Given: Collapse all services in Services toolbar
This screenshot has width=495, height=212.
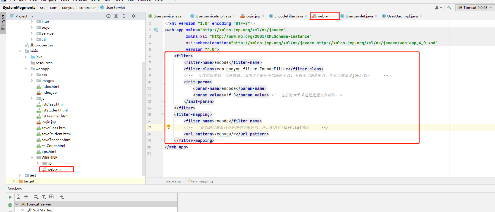Looking at the screenshot, I should click(26, 197).
